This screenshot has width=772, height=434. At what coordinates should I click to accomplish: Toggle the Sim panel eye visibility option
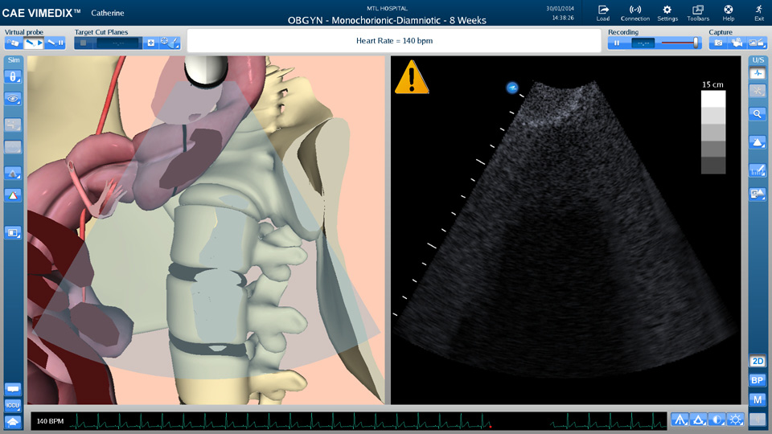14,99
